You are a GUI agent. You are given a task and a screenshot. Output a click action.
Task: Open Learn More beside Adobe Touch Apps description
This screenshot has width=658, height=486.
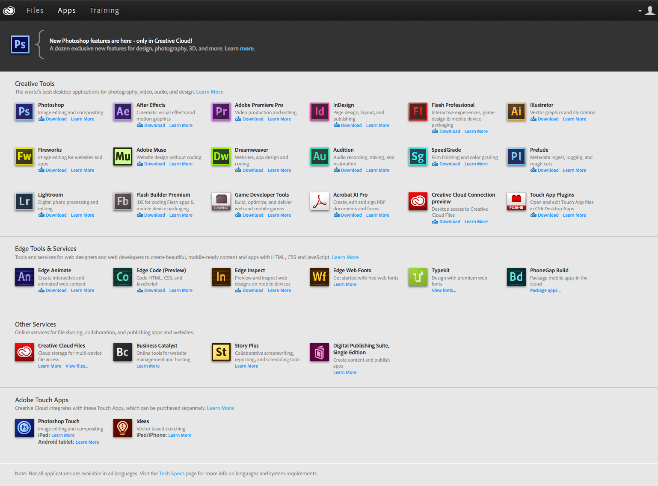[x=220, y=408]
